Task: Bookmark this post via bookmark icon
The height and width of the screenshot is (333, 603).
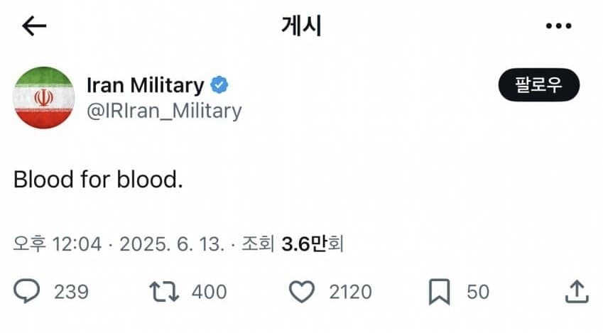Action: click(440, 291)
